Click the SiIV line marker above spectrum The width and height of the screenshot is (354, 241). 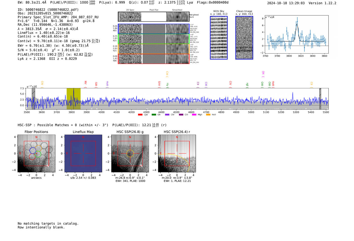[x=159, y=84]
